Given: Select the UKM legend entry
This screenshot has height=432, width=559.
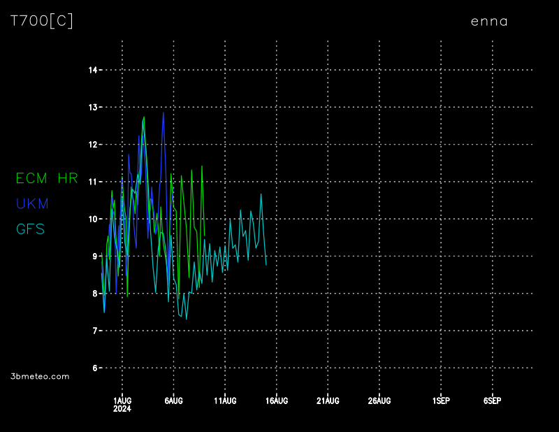Looking at the screenshot, I should [32, 203].
